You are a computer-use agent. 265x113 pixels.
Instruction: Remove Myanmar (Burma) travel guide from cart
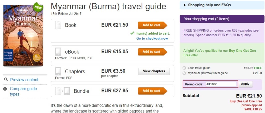point(184,73)
